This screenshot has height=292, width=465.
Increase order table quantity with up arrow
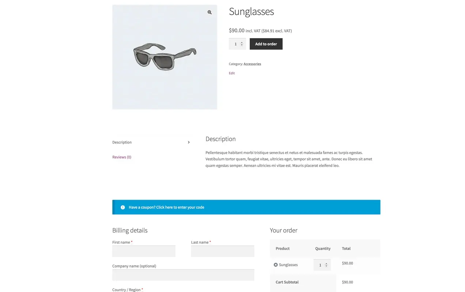coord(326,264)
